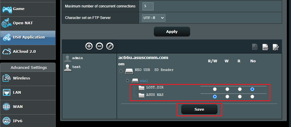Click the Apply button

172,31
